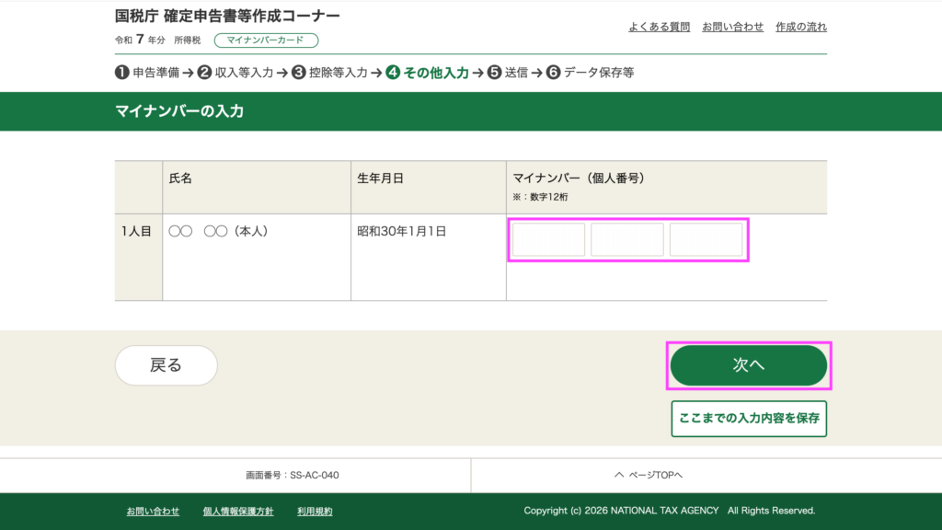This screenshot has width=942, height=530.
Task: Click the middle My Number input box
Action: (627, 240)
